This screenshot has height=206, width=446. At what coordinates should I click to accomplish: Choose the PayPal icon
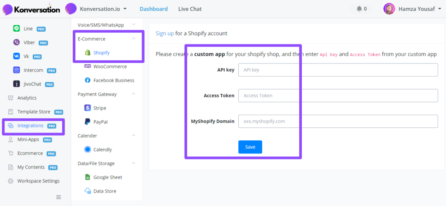tap(88, 122)
